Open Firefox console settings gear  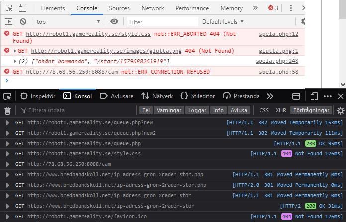point(340,110)
